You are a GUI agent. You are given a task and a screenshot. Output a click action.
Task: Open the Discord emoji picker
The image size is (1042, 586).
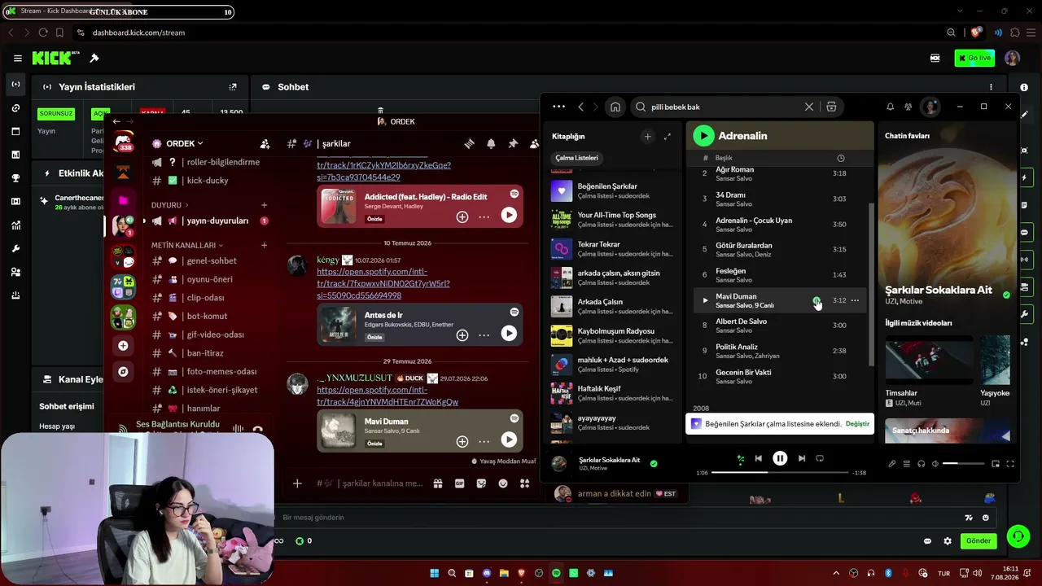coord(503,483)
